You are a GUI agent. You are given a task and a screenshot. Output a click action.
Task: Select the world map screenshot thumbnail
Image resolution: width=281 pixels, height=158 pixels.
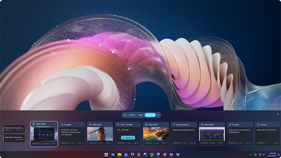[212, 134]
